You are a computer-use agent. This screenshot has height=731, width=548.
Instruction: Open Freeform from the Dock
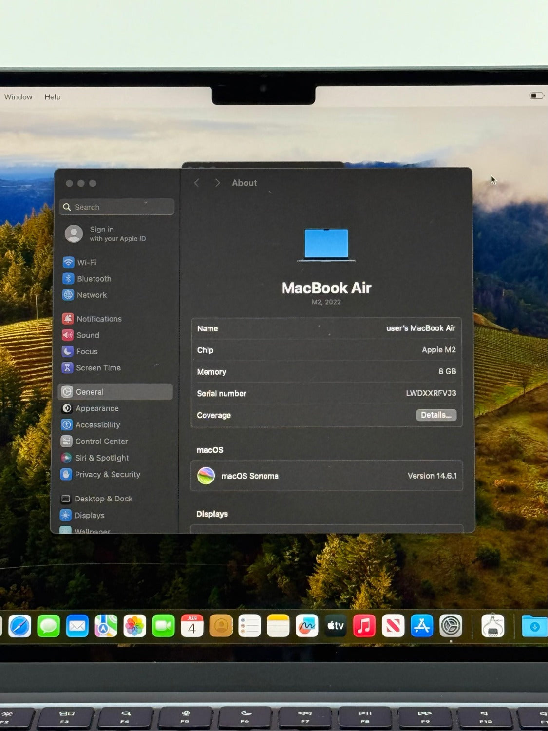coord(307,626)
